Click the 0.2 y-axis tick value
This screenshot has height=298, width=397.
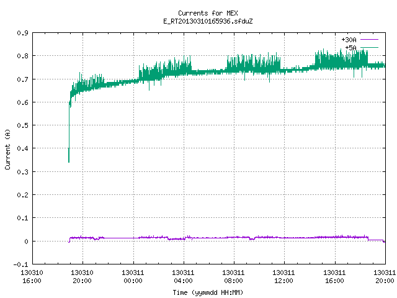click(23, 195)
